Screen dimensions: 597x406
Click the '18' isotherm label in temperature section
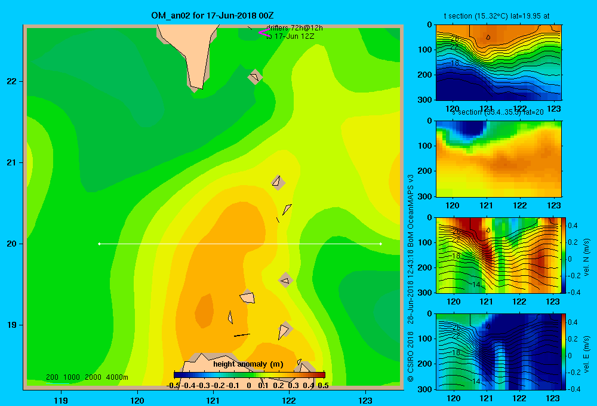click(x=454, y=63)
